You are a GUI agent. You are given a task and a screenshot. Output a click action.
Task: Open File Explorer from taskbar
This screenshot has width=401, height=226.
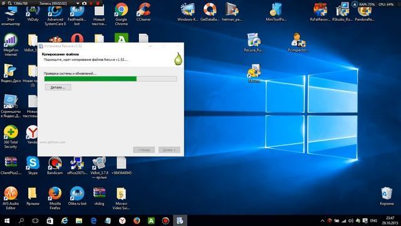[79, 220]
